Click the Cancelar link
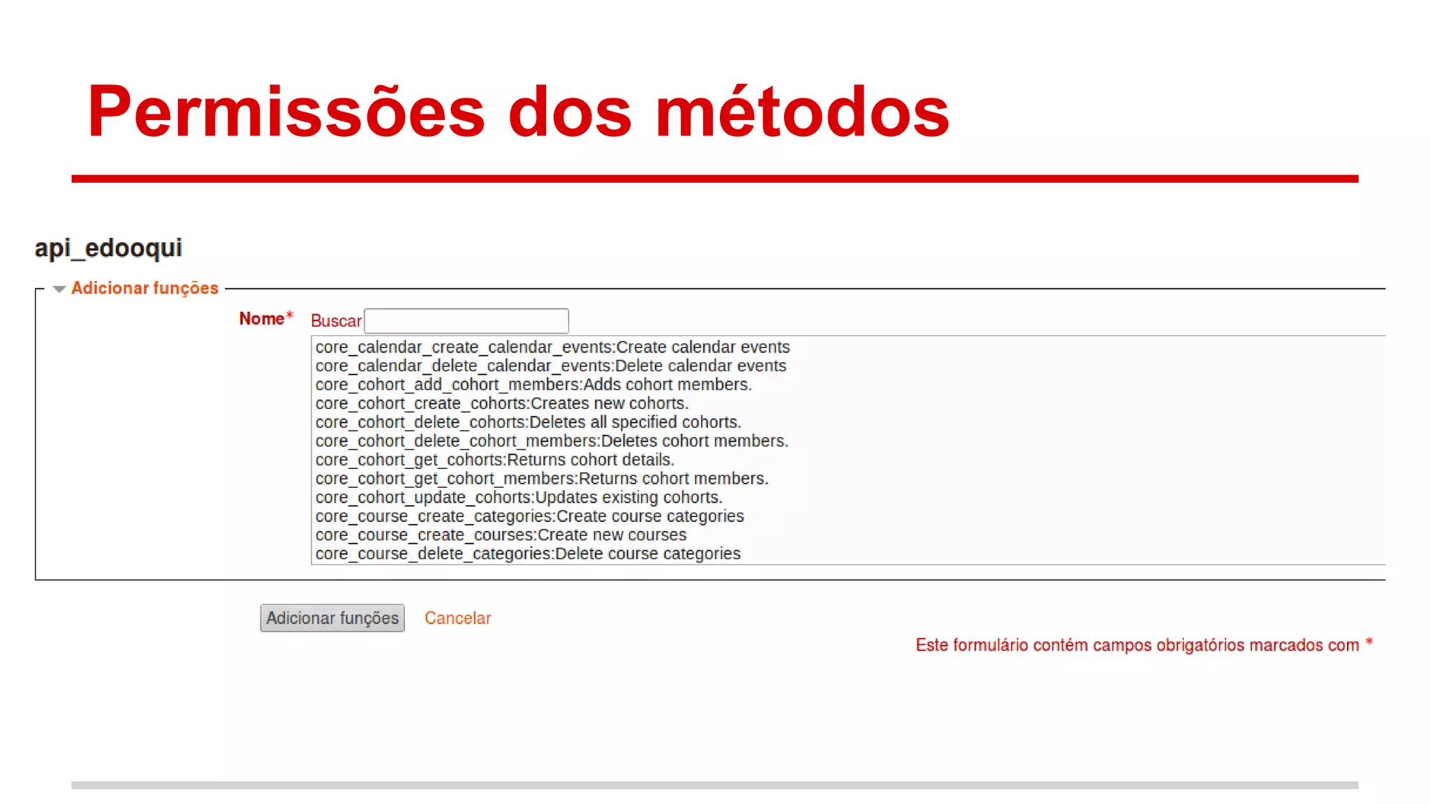The image size is (1430, 804). (458, 618)
